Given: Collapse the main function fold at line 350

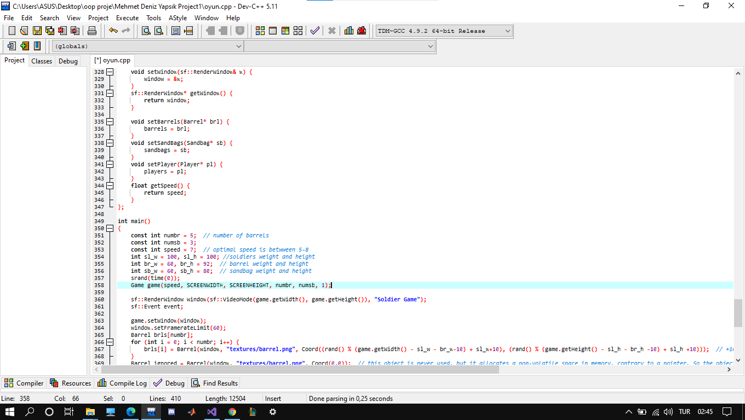Looking at the screenshot, I should (x=110, y=228).
